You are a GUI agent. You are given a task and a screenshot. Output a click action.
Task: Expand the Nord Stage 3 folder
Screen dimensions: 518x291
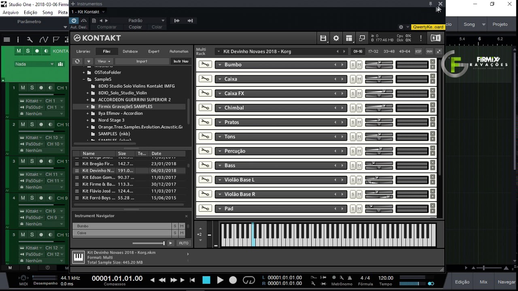tap(87, 120)
